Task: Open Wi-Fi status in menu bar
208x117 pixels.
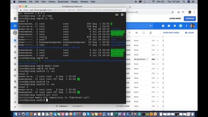Action: pyautogui.click(x=153, y=2)
